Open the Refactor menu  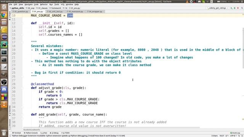(x=44, y=4)
